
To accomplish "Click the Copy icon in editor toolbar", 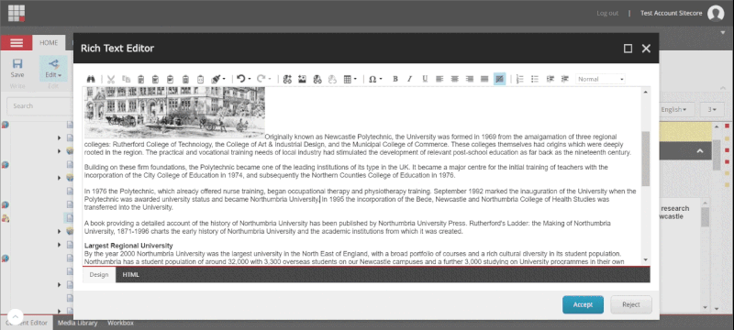I will [x=126, y=80].
